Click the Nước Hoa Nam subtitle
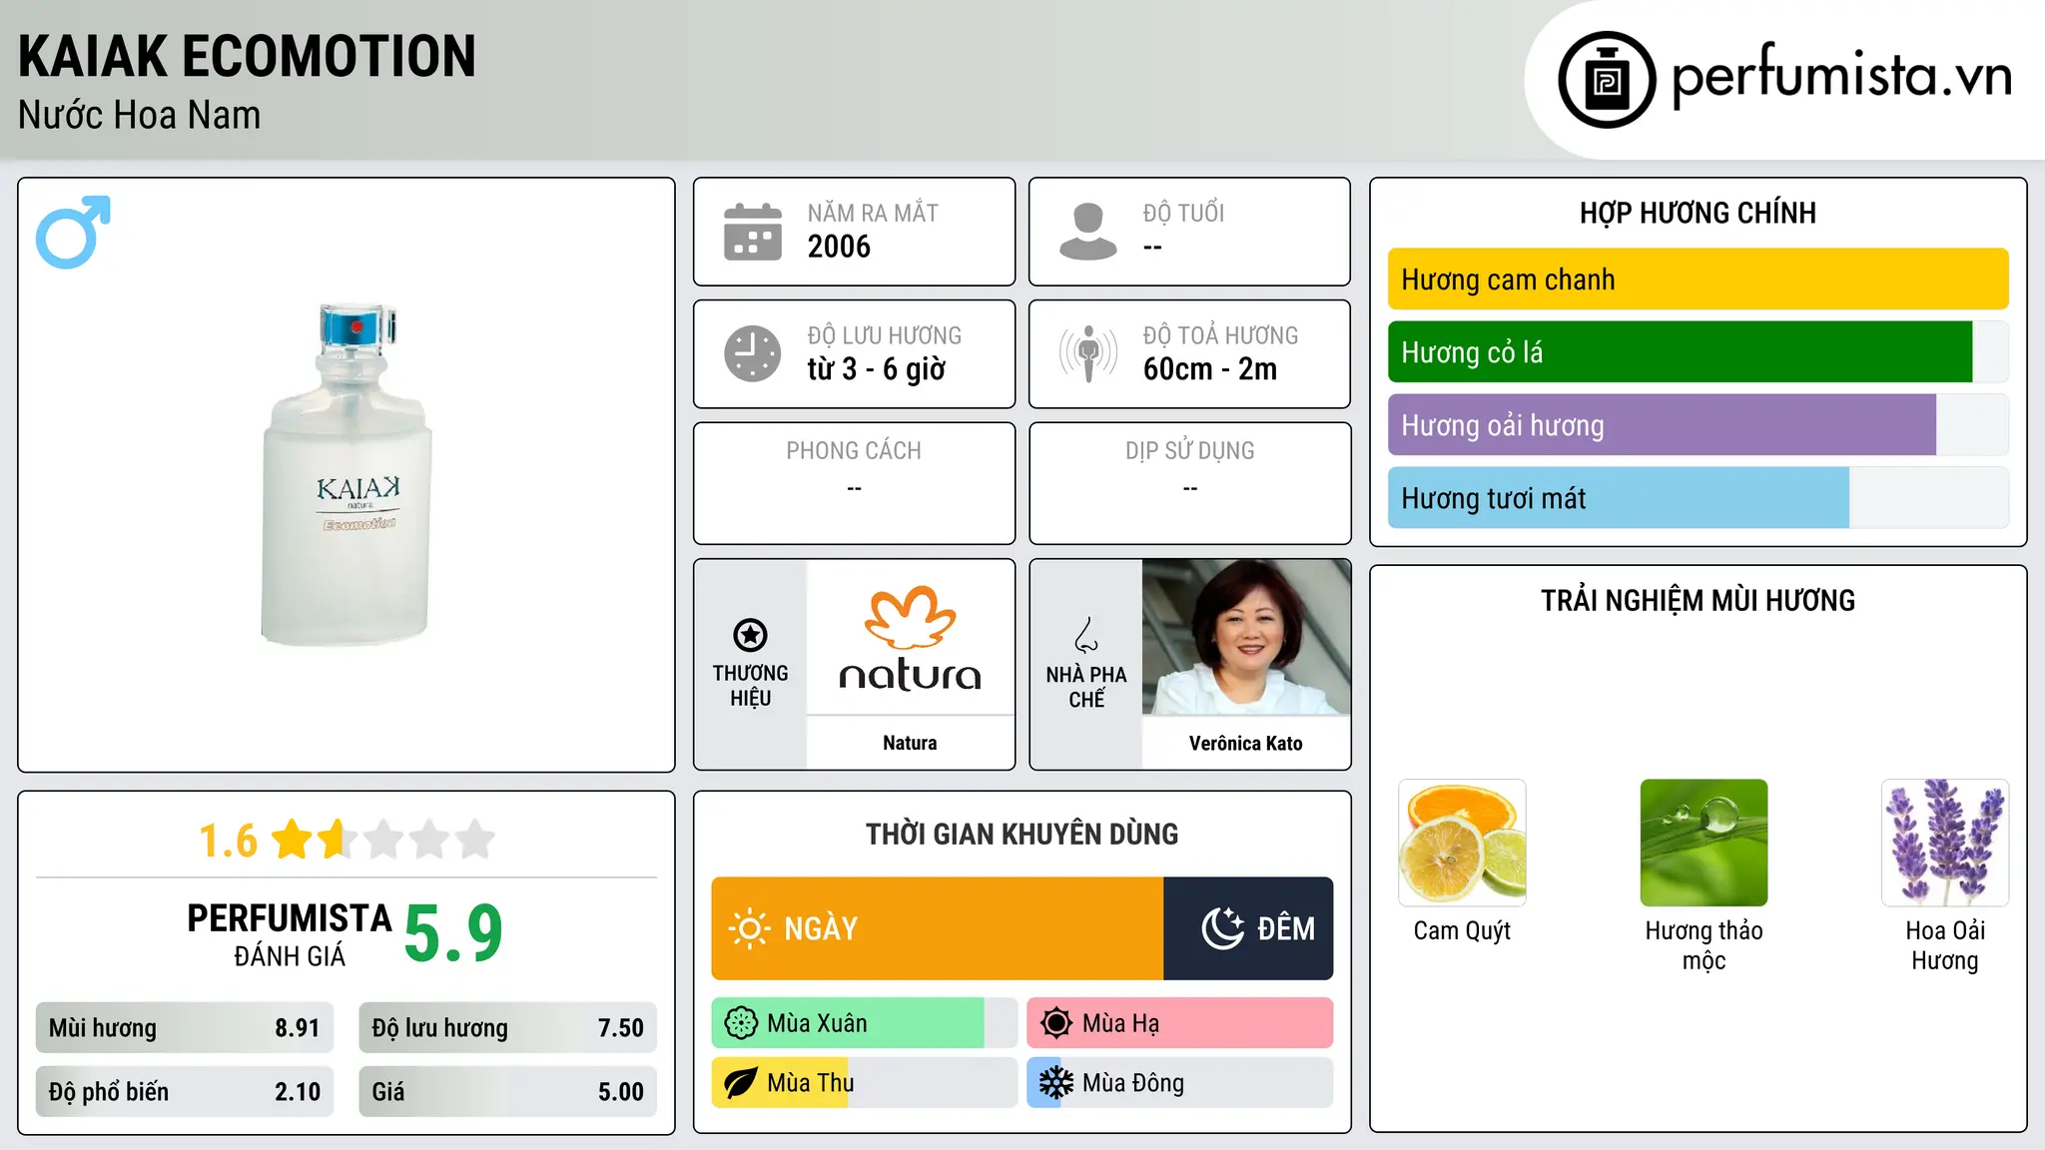 pos(139,115)
